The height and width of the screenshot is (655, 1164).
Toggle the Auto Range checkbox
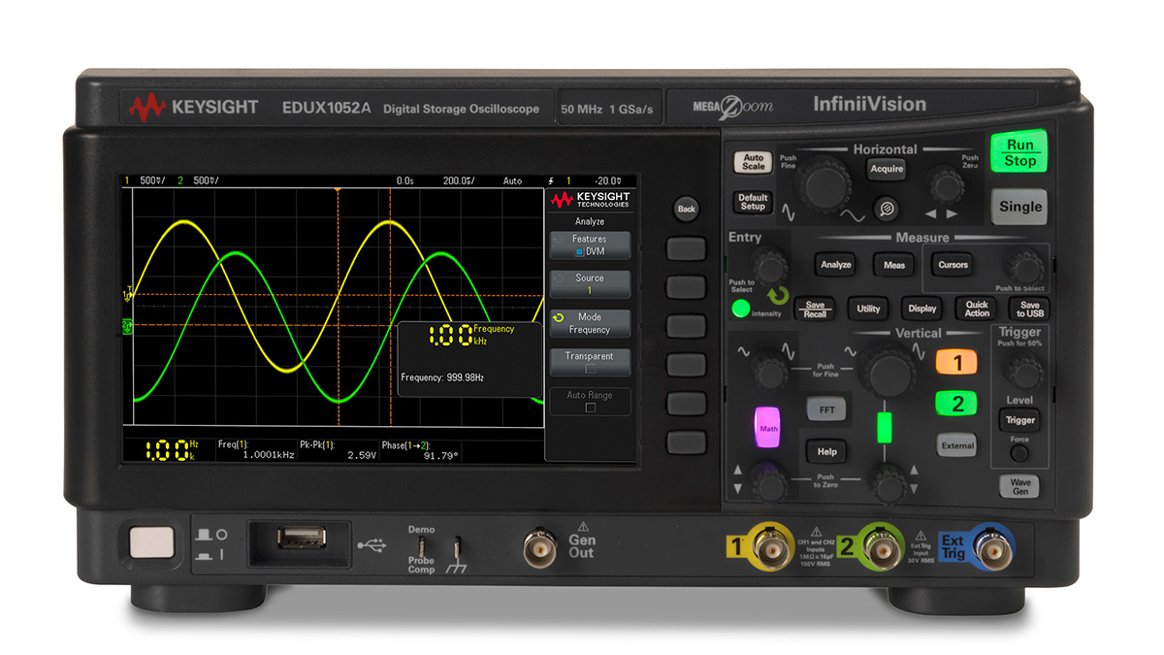[590, 408]
